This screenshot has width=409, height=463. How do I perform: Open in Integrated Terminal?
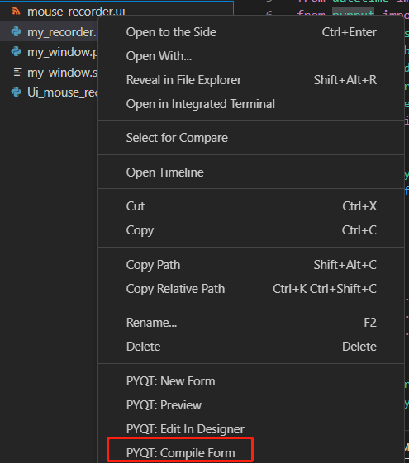coord(251,104)
